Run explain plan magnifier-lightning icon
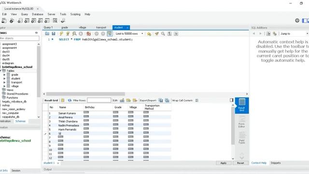This screenshot has height=174, width=309. [x=74, y=33]
